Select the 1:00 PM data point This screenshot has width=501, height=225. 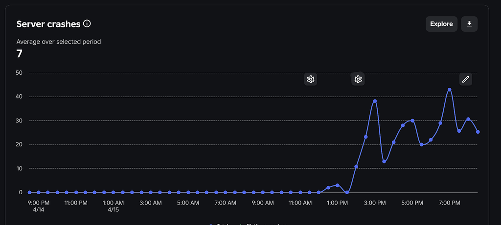[x=338, y=185]
